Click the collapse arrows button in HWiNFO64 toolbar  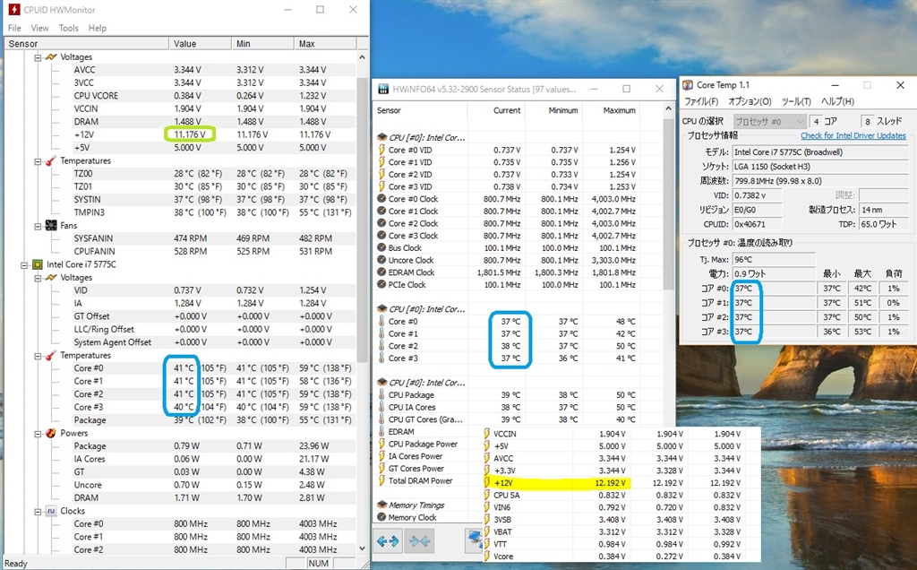click(420, 541)
